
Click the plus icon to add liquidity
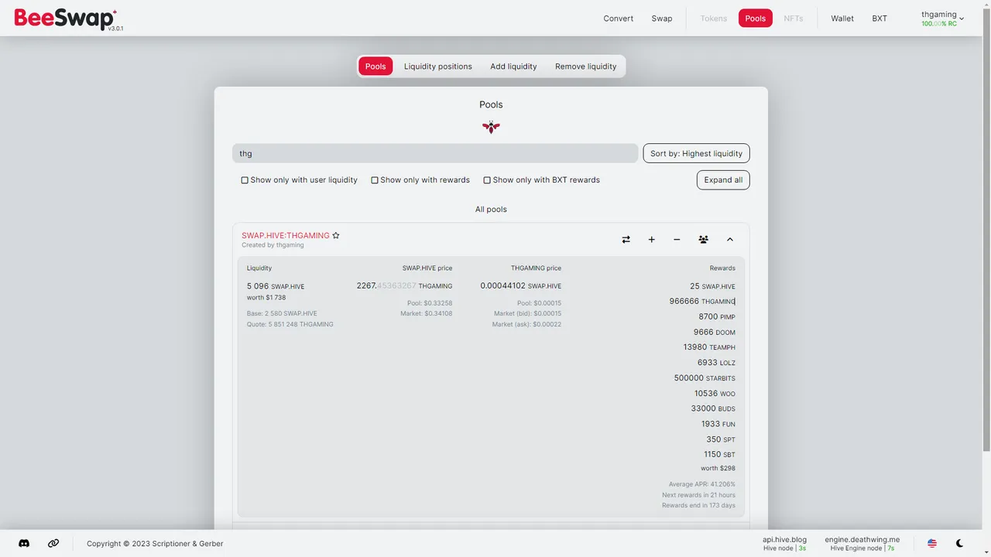tap(652, 240)
